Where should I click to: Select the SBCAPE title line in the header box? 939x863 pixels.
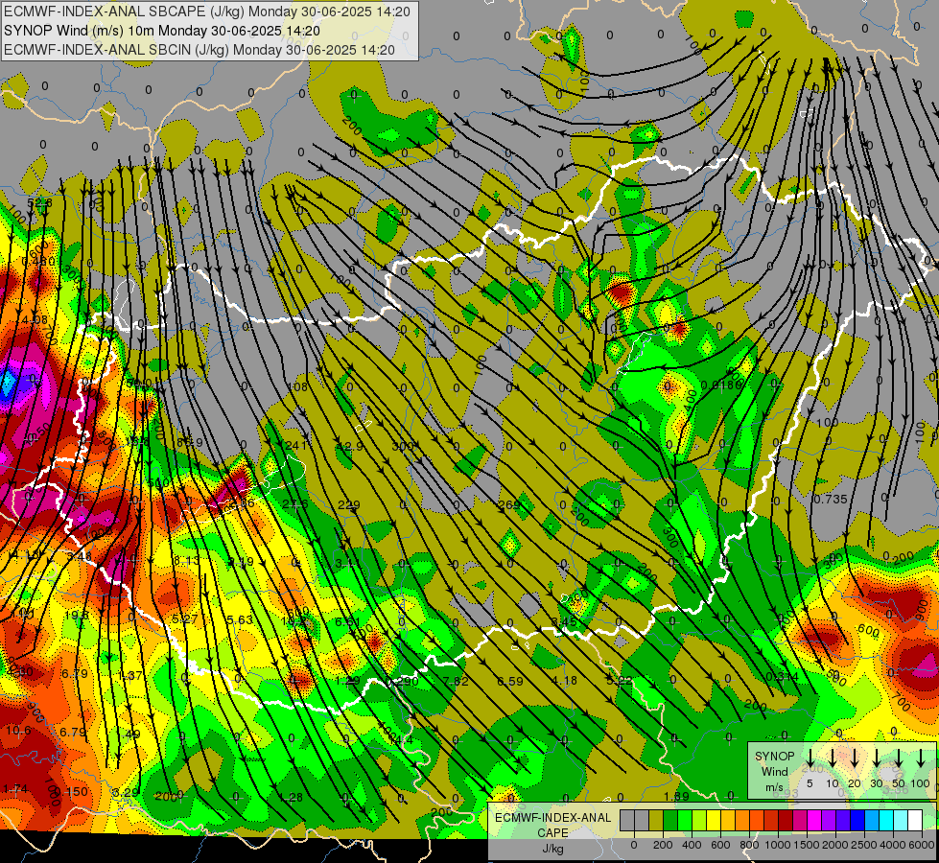click(207, 12)
